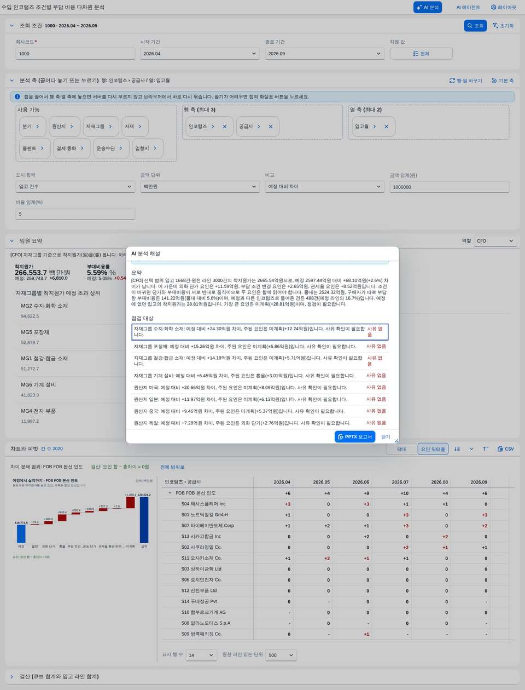525x690 pixels.
Task: Swap axes with 행·열 바꾸기
Action: [466, 81]
